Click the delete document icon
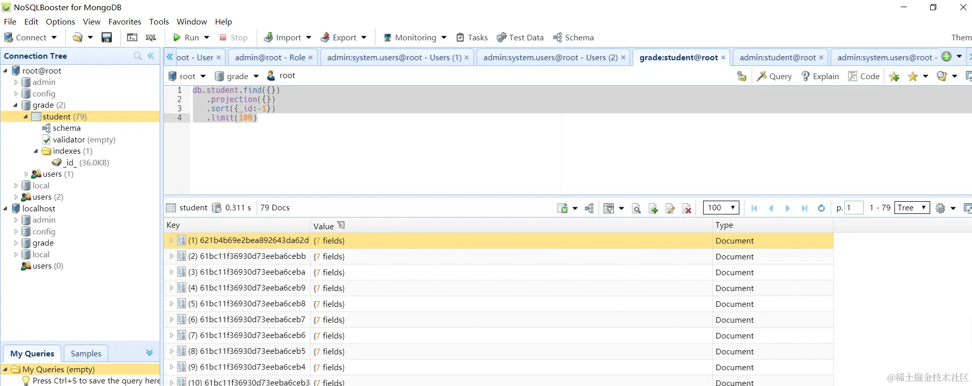Viewport: 972px width, 386px height. click(687, 208)
